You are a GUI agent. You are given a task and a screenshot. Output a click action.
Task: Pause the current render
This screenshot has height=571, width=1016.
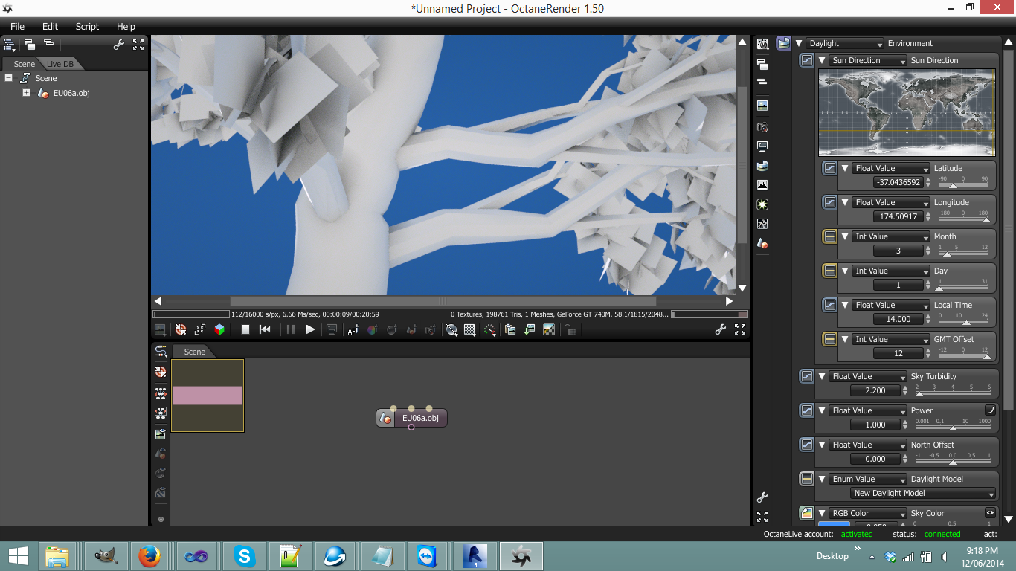point(291,329)
